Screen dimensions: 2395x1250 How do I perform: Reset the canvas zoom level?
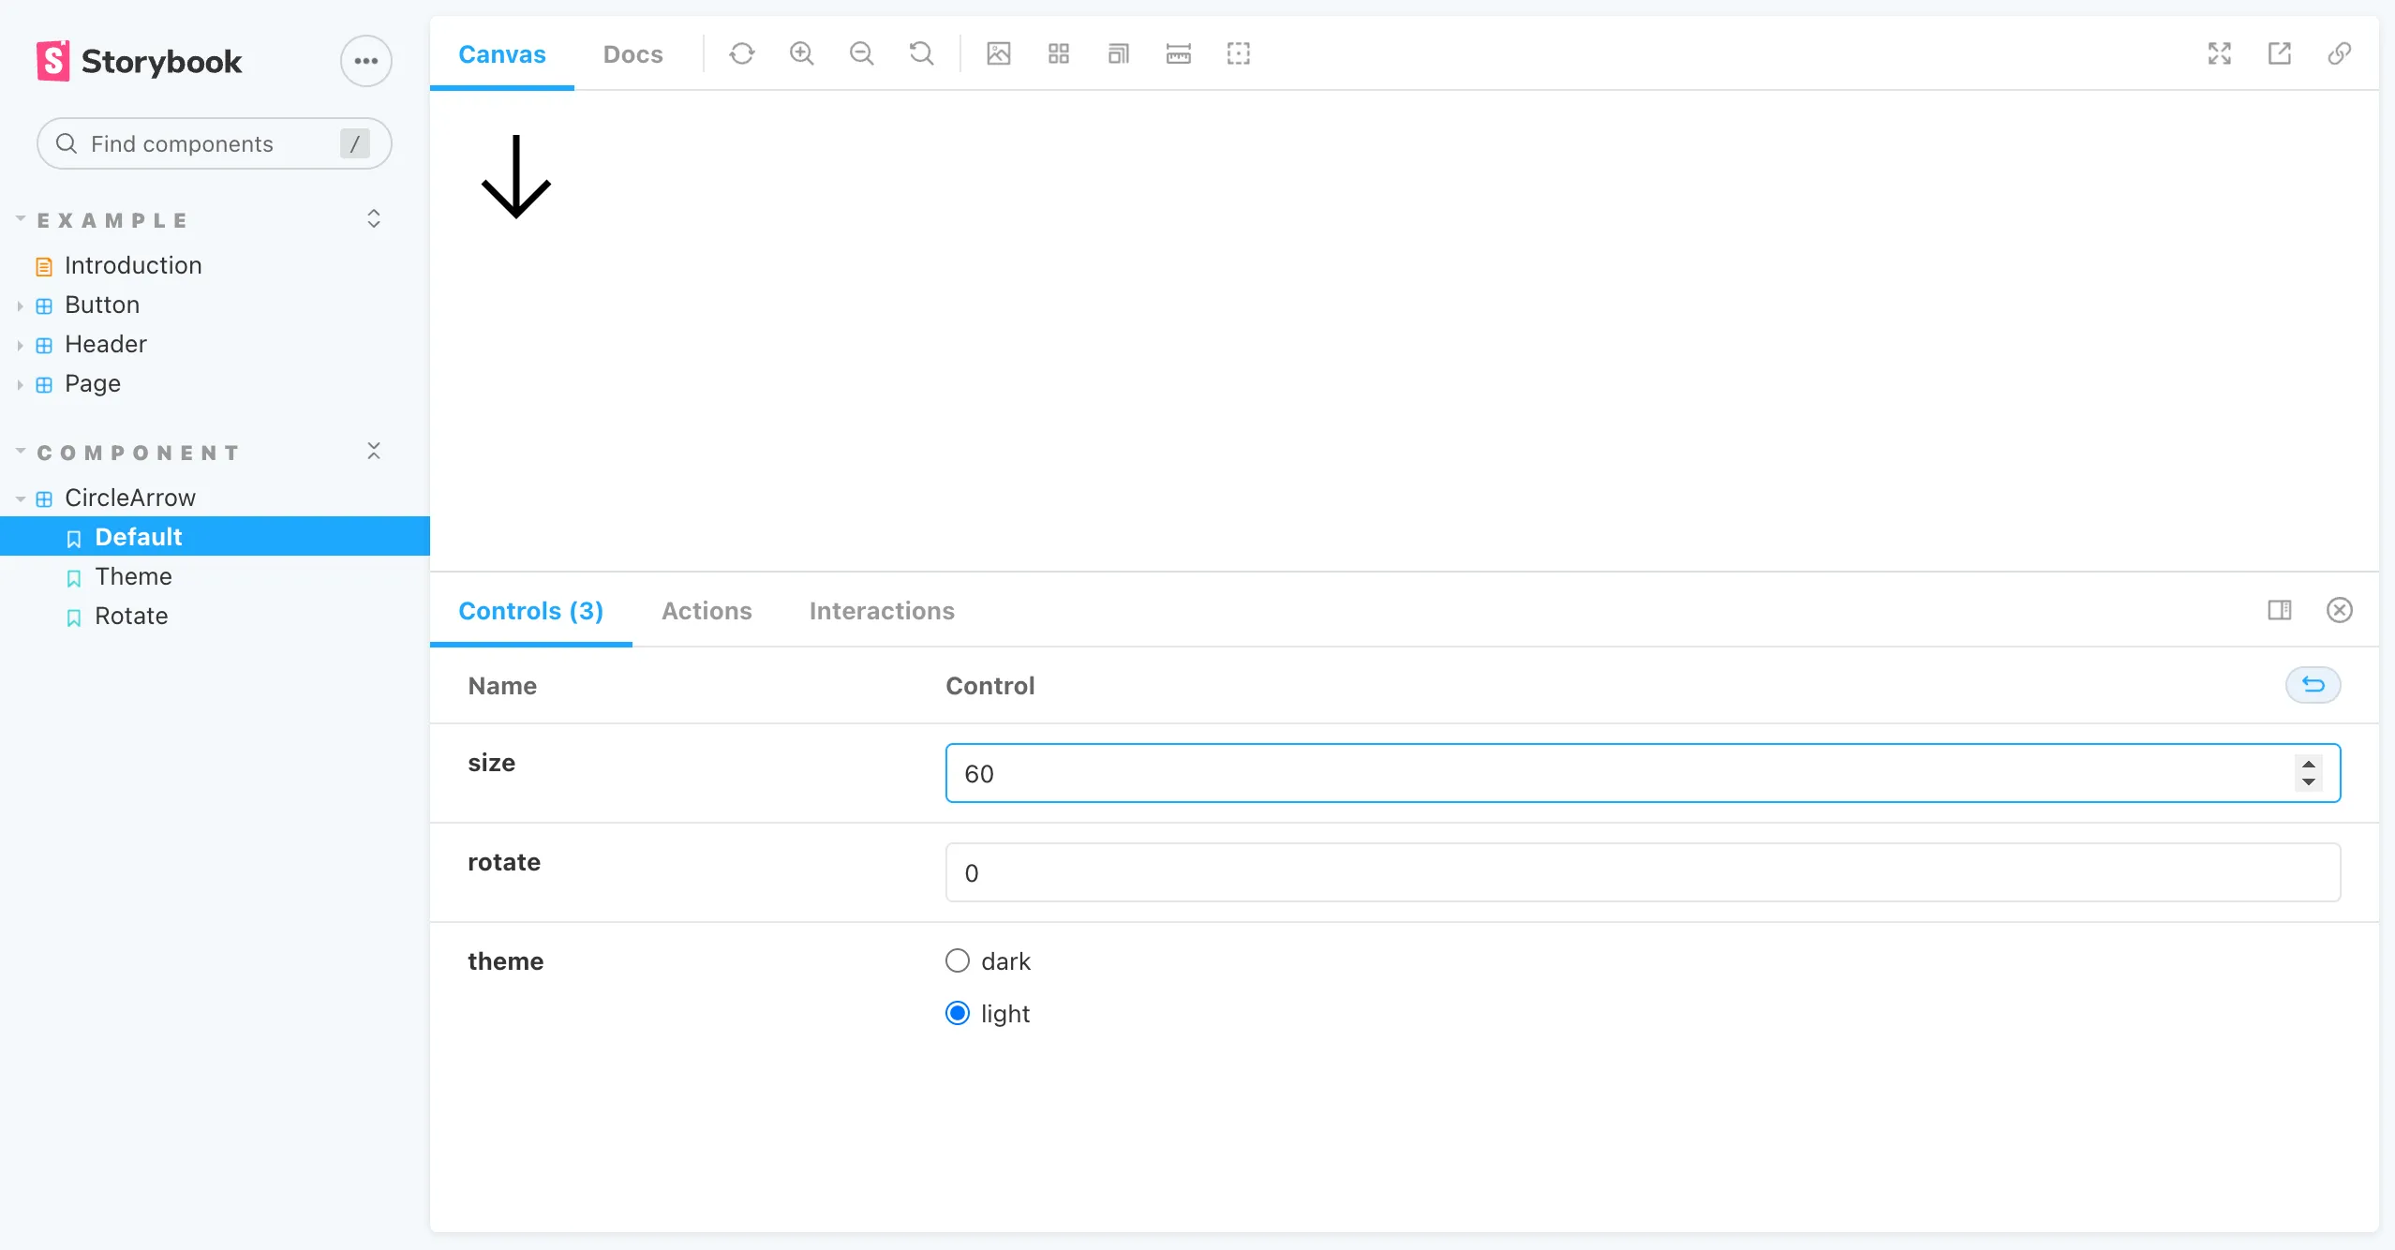[x=921, y=53]
